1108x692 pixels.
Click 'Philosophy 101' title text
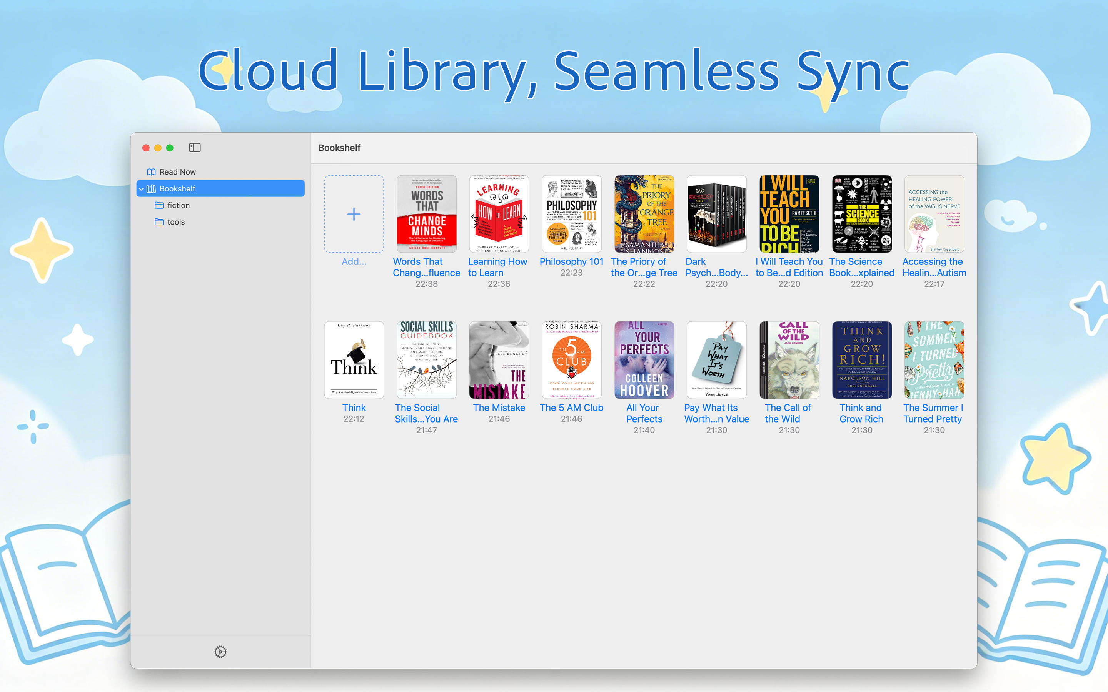coord(571,262)
